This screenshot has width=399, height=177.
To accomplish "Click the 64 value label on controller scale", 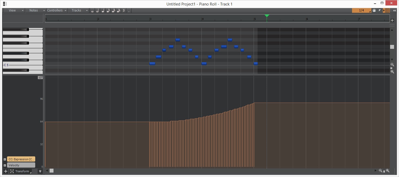I will pos(41,122).
